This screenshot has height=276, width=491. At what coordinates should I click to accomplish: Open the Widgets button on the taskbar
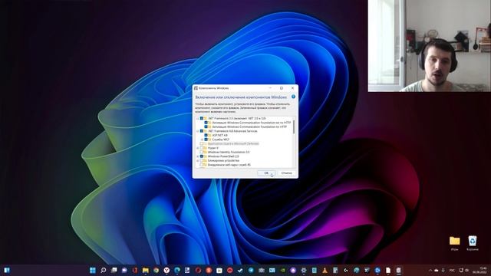click(x=7, y=270)
